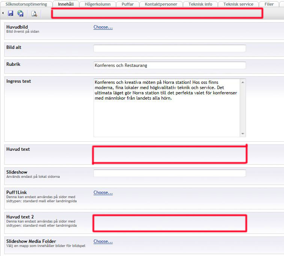This screenshot has width=284, height=256.
Task: Click Choose link for Puff1Link
Action: tap(103, 192)
